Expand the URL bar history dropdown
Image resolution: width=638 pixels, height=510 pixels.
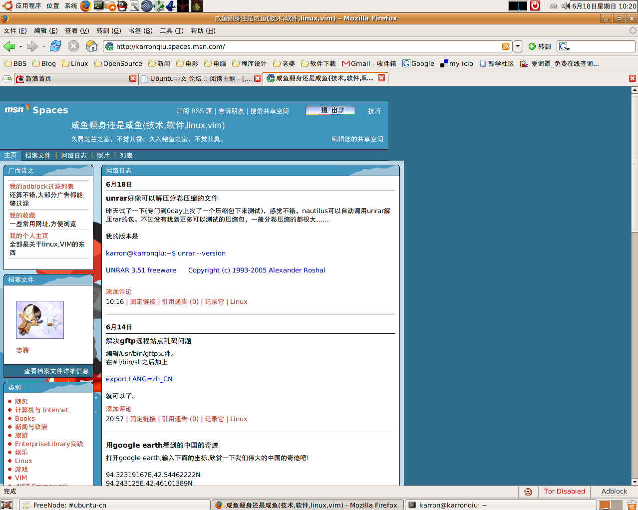(x=518, y=46)
